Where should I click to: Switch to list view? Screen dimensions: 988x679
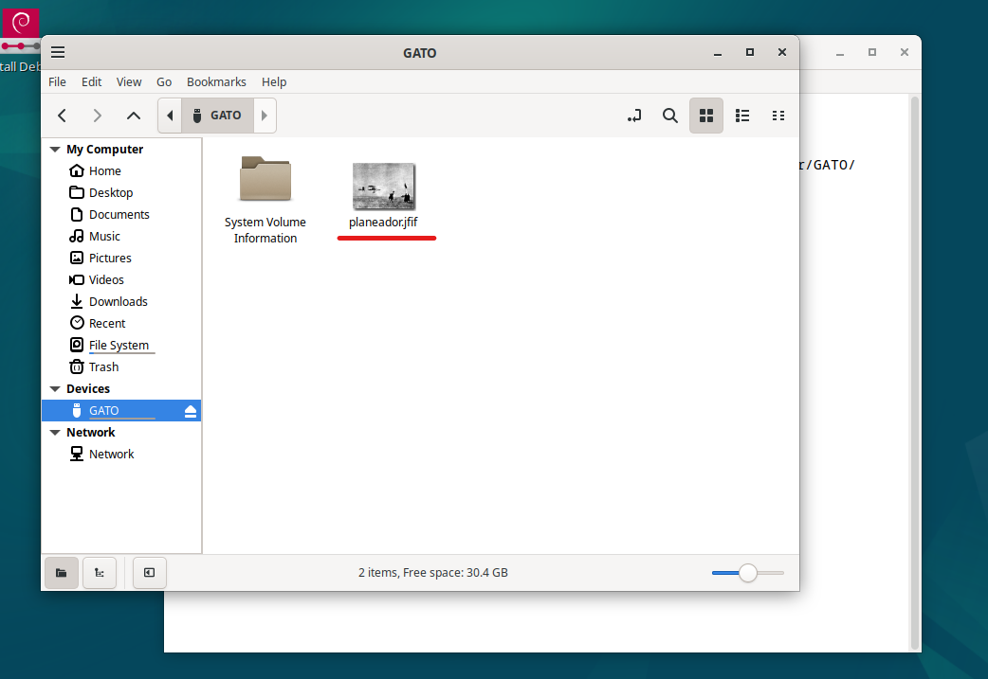[x=742, y=116]
